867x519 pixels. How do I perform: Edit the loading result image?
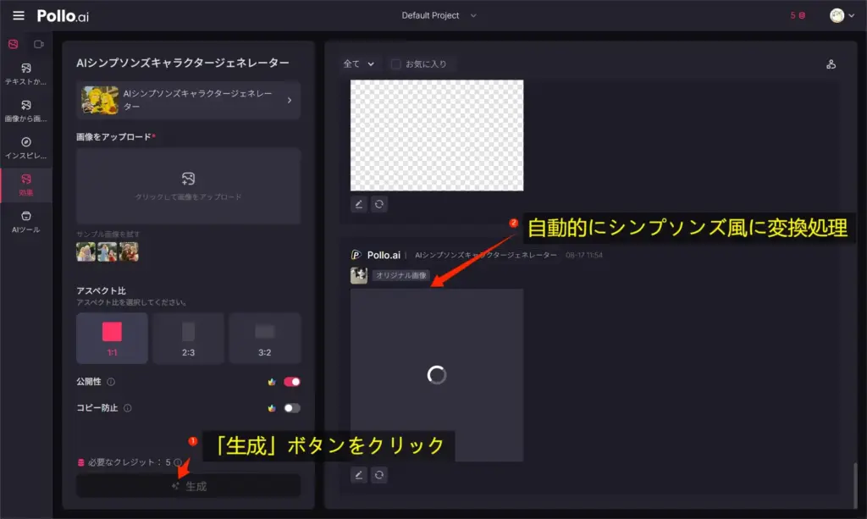point(359,475)
